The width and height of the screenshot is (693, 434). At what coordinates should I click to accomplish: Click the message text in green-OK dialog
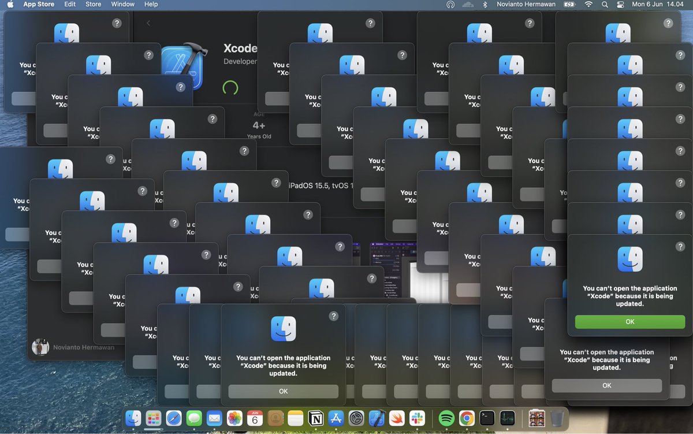coord(629,296)
